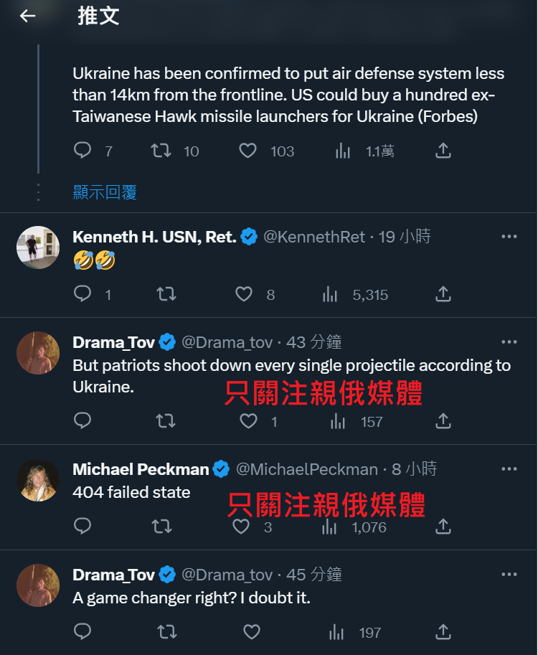Click Kenneth H. USN's profile avatar

click(x=38, y=248)
